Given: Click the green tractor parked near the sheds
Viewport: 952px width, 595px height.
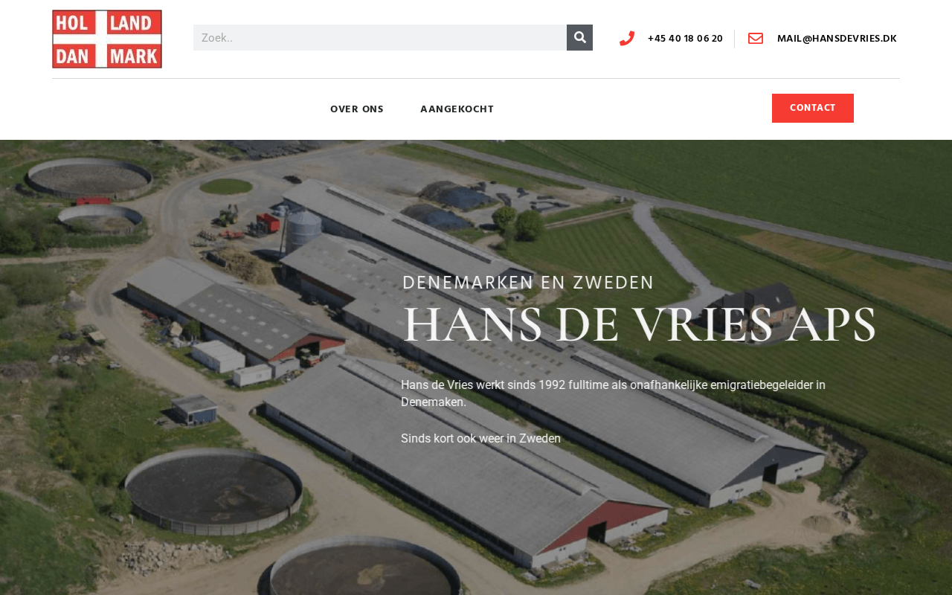Looking at the screenshot, I should (x=226, y=216).
